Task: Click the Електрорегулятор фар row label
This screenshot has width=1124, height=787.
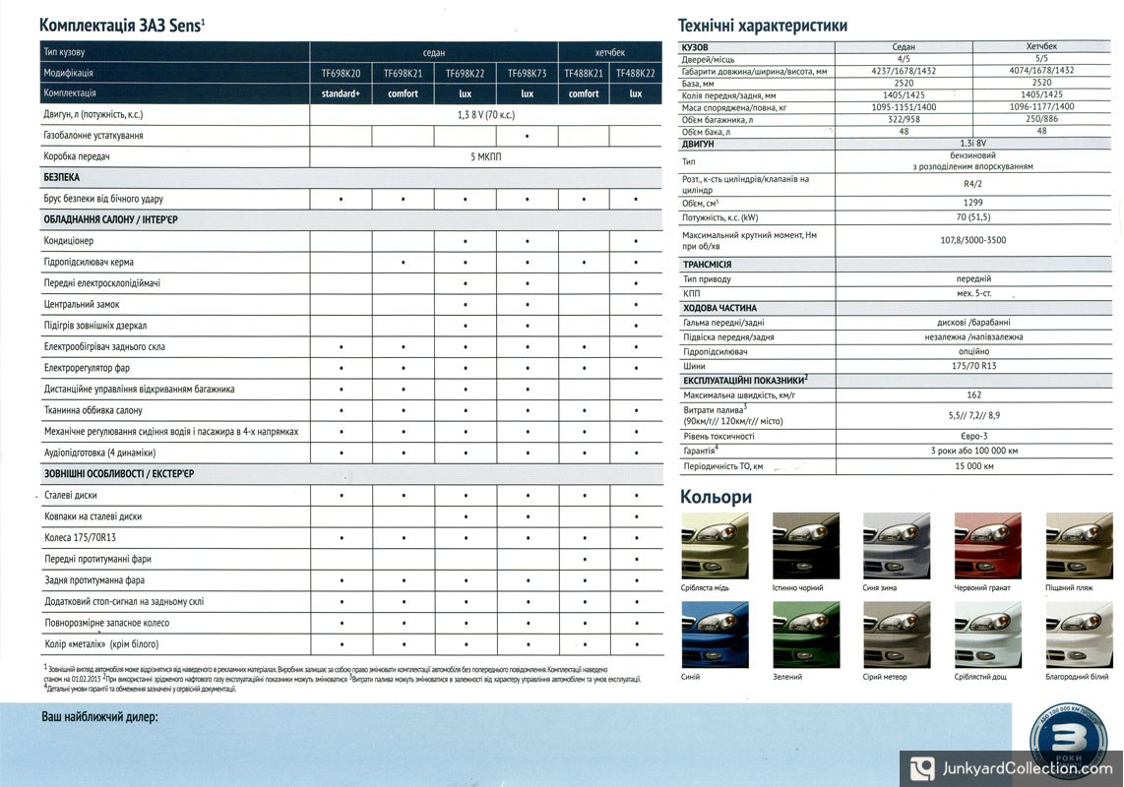Action: point(87,368)
